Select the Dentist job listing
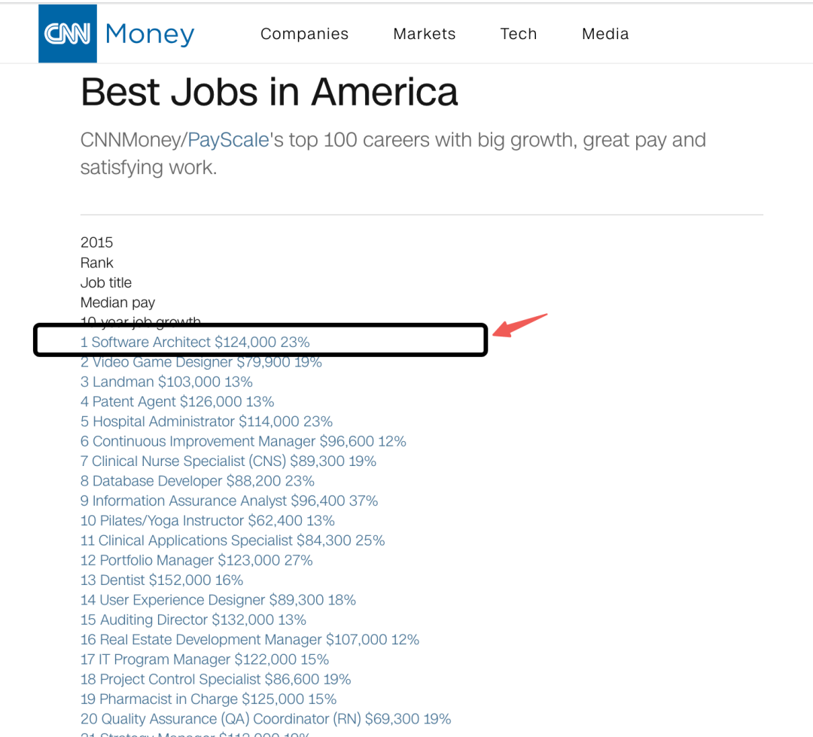This screenshot has width=813, height=737. coord(162,580)
